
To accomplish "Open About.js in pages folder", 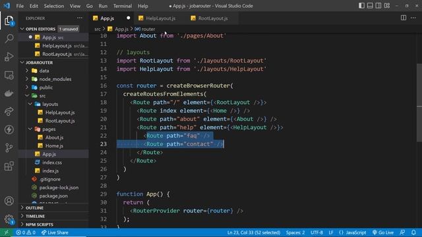I will (53, 138).
